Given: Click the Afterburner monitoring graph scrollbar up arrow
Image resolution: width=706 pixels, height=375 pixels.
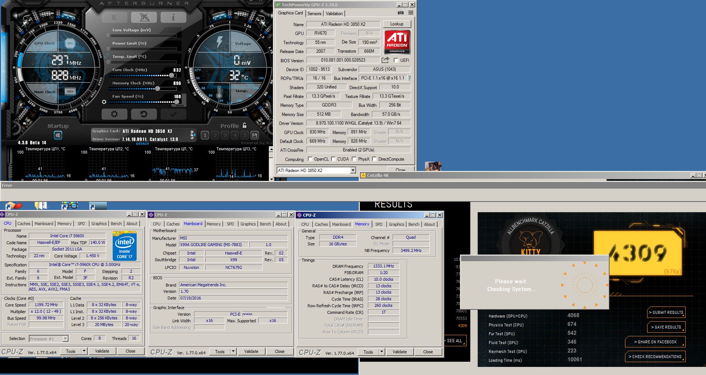Looking at the screenshot, I should point(271,149).
